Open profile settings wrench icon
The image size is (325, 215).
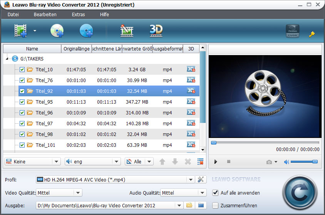(201, 180)
